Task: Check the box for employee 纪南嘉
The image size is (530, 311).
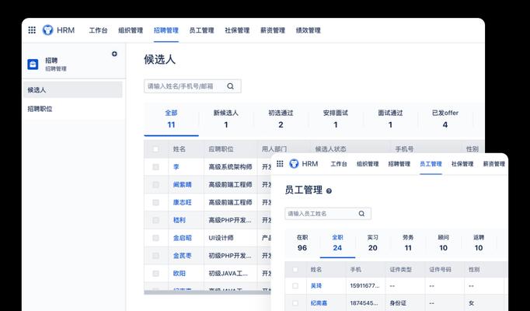Action: [x=295, y=303]
